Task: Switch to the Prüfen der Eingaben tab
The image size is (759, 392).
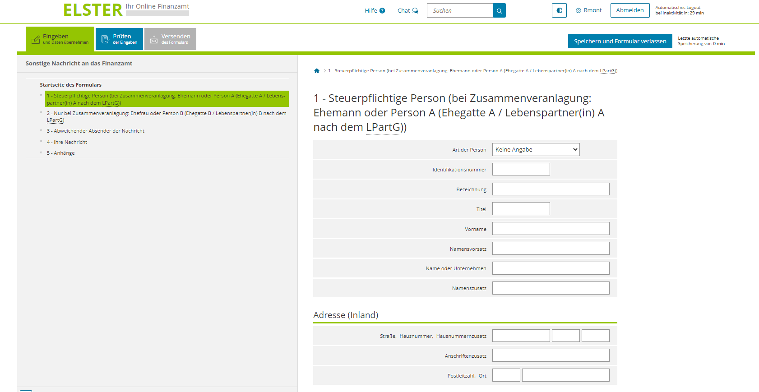Action: [x=120, y=39]
